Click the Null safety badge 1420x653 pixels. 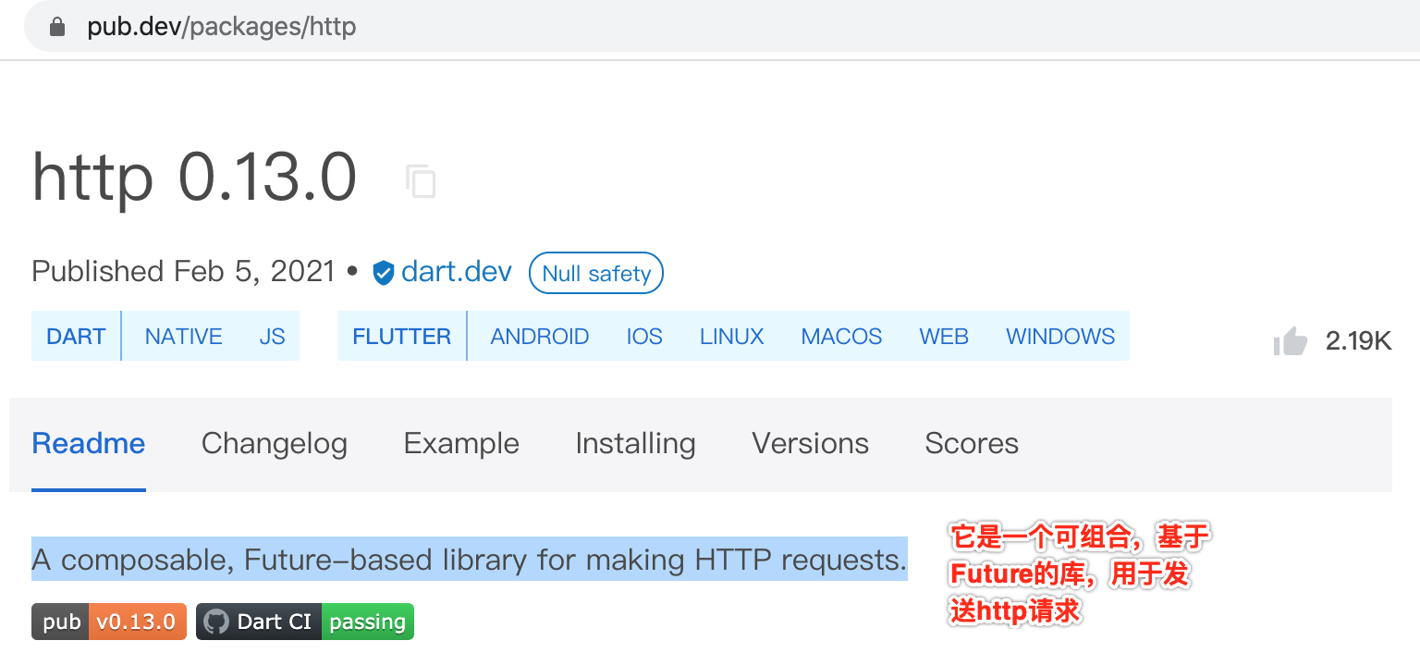click(595, 273)
